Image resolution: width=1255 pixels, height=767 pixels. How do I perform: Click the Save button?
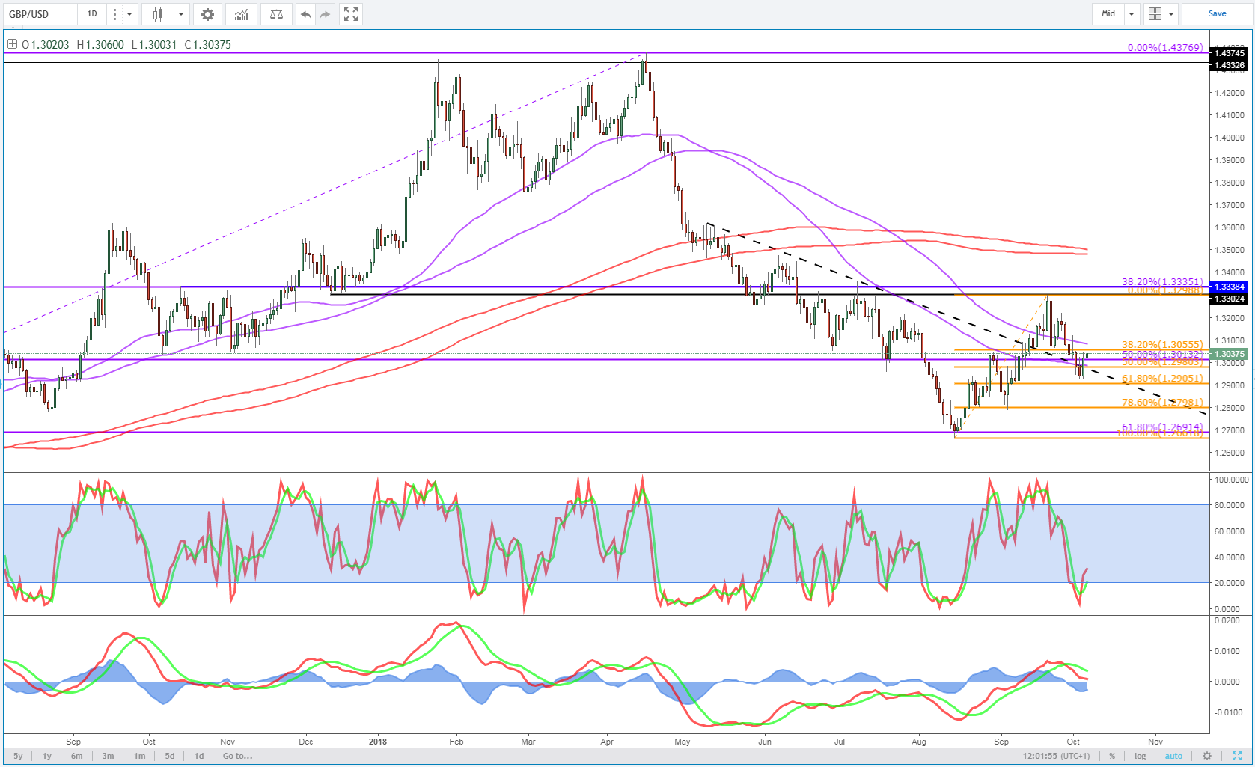1217,13
